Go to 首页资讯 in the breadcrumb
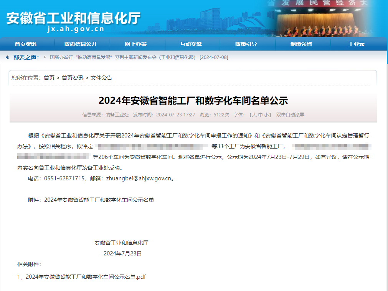 point(73,78)
